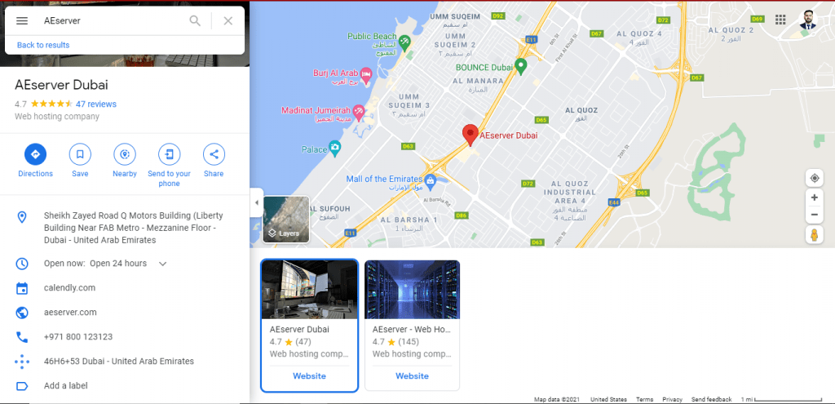Send location to your phone

pyautogui.click(x=169, y=153)
